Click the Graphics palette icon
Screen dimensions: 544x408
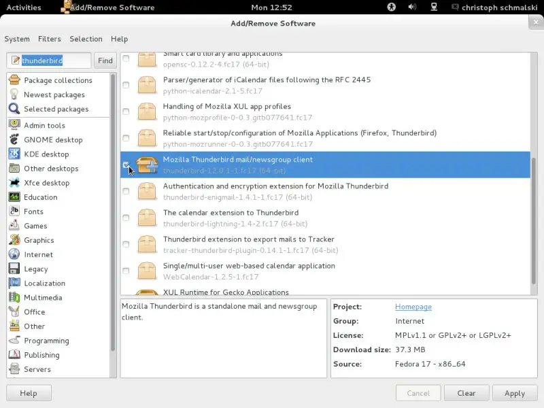[x=14, y=240]
